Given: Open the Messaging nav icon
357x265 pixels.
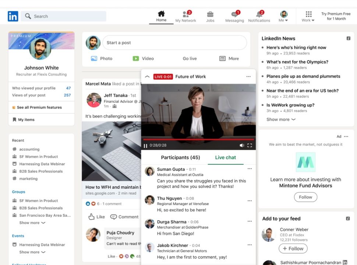Looking at the screenshot, I should click(x=234, y=17).
